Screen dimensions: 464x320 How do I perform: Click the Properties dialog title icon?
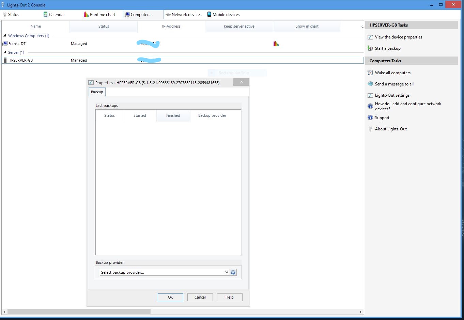click(91, 83)
